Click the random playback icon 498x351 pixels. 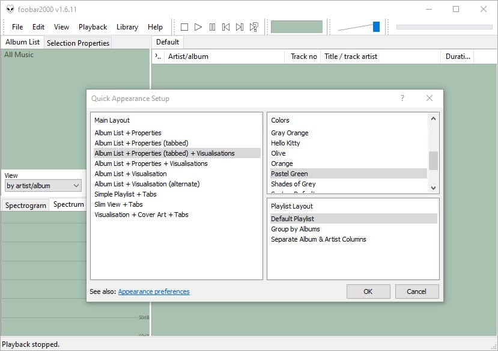click(x=254, y=27)
